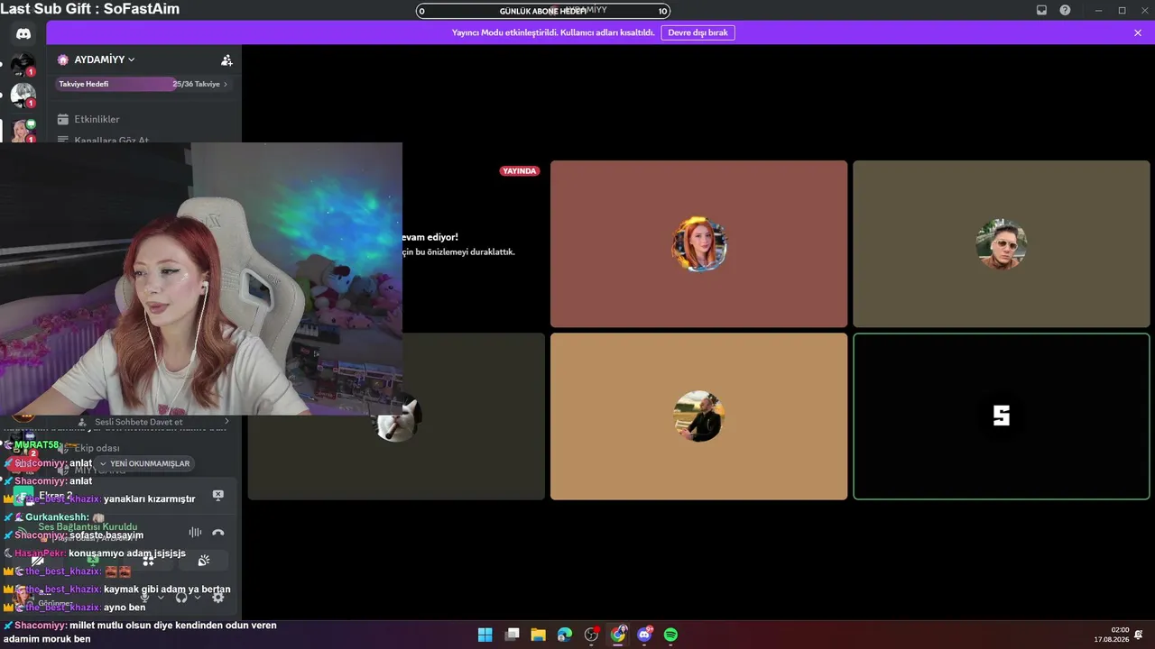This screenshot has width=1155, height=649.
Task: Launch Microsoft Edge from the taskbar
Action: 565,635
